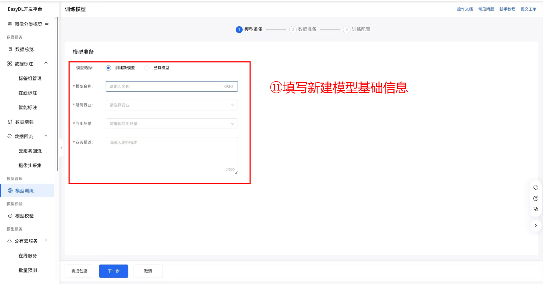This screenshot has height=284, width=543.
Task: Collapse the 数据标注 menu group
Action: 46,63
